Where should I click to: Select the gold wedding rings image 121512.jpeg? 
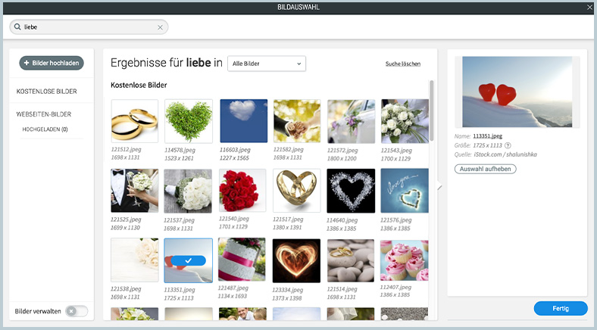coord(134,121)
